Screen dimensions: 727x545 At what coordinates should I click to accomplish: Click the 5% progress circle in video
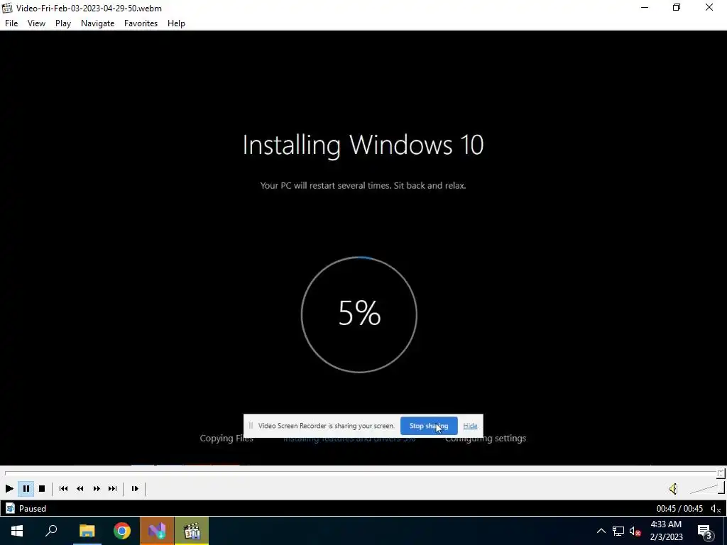[359, 314]
